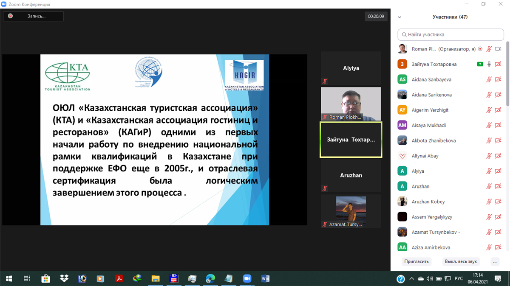Screen dimensions: 510x286
Task: Click the Найти участника search field
Action: 450,34
